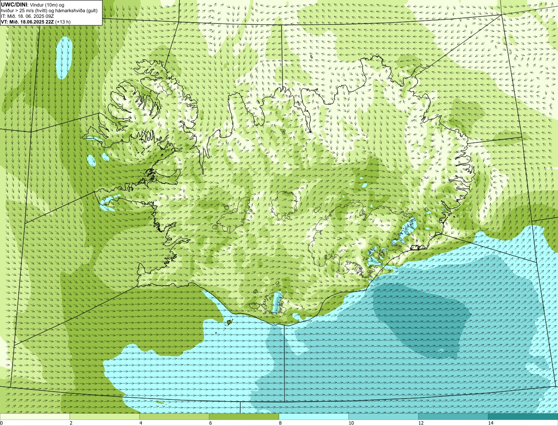This screenshot has width=558, height=426.
Task: Click the scale label '14'
Action: [x=490, y=423]
